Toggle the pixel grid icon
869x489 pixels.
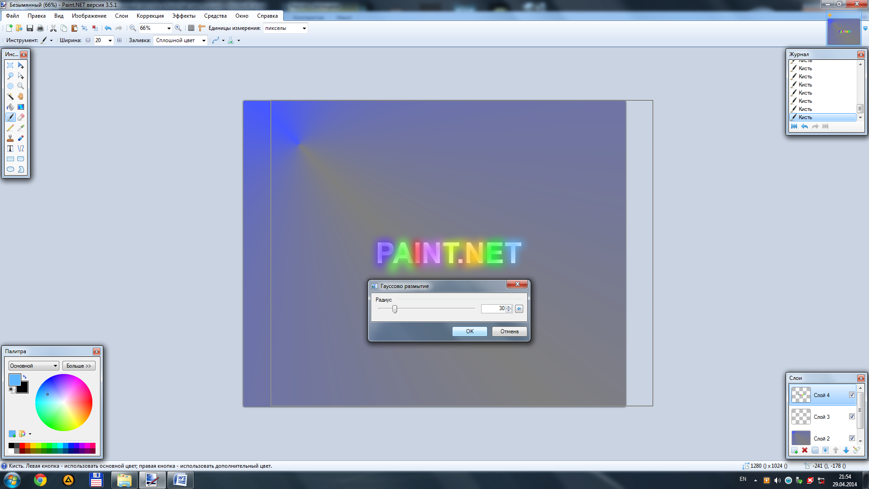191,28
